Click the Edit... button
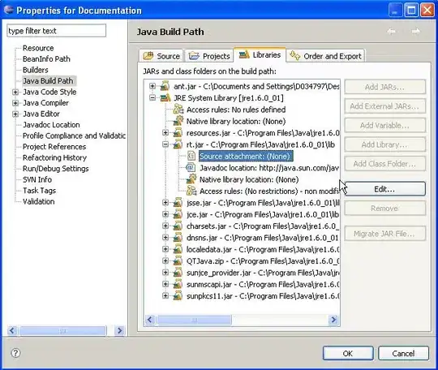This screenshot has width=438, height=370. coord(384,189)
